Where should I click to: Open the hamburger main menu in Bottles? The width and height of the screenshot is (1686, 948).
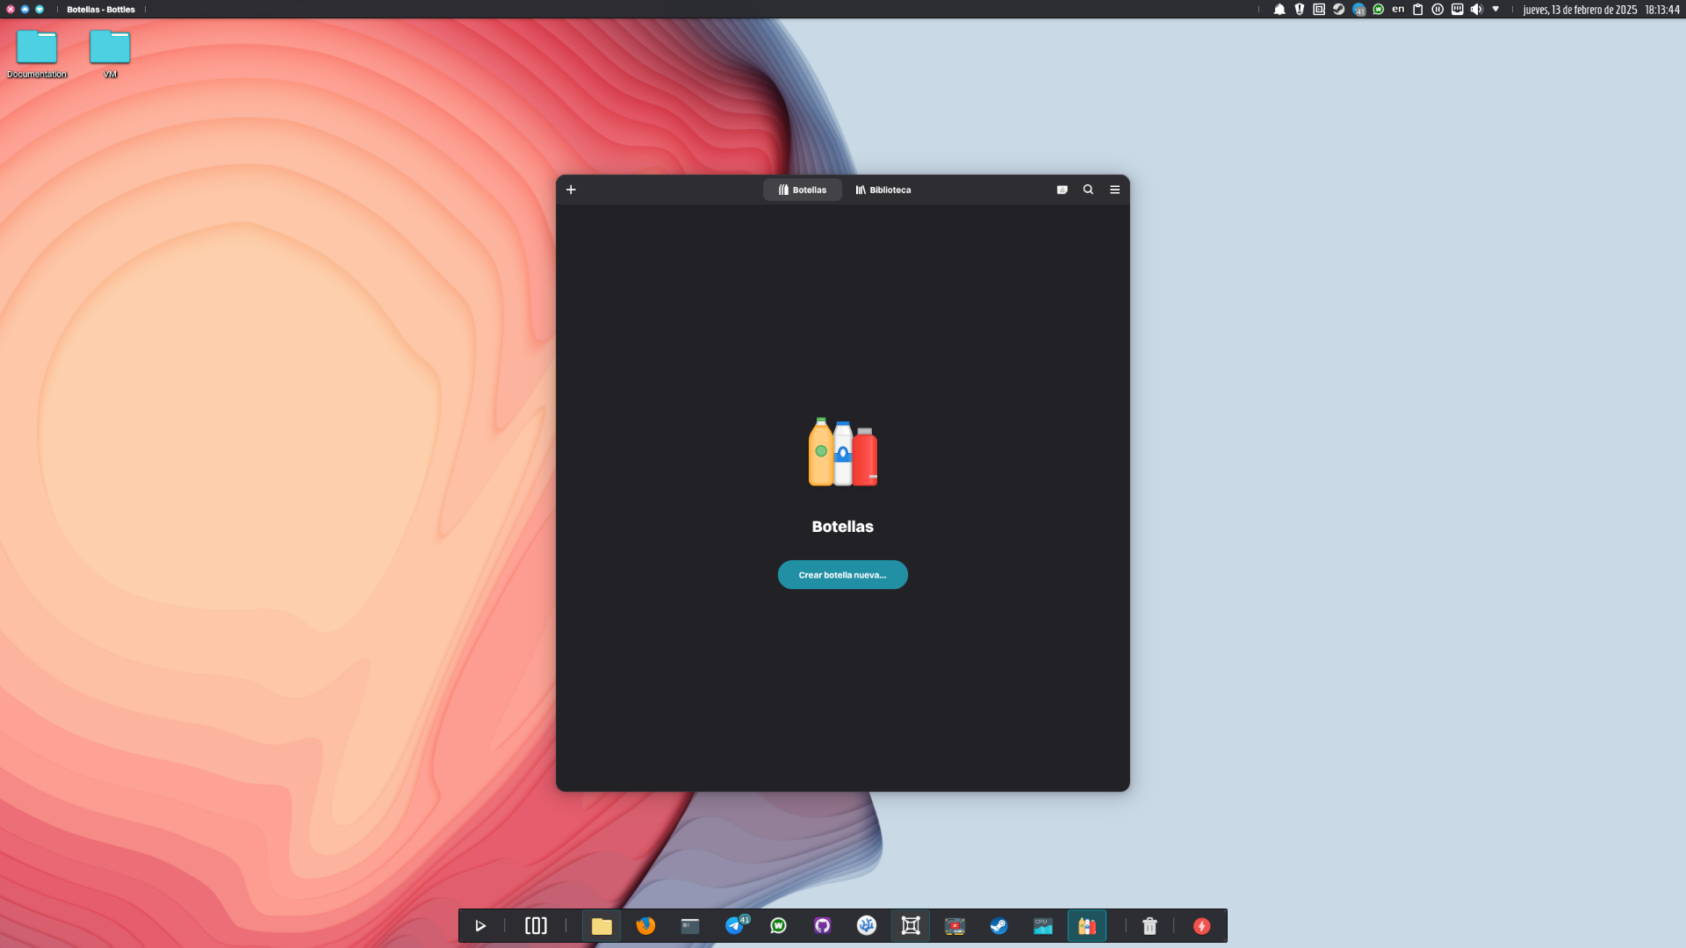[x=1114, y=190]
